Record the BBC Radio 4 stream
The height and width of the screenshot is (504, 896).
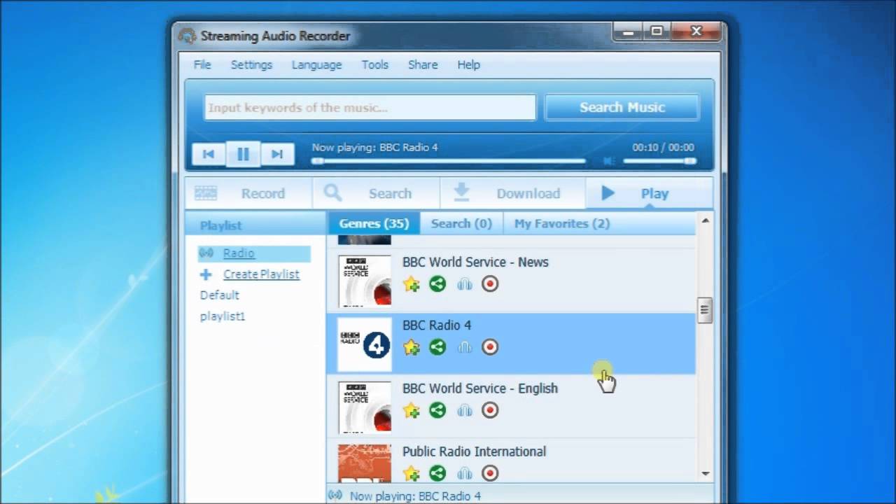[490, 347]
